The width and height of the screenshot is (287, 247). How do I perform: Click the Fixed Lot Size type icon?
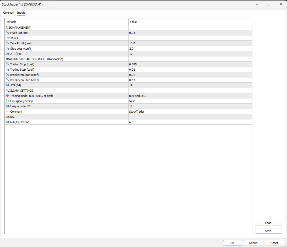pyautogui.click(x=8, y=33)
